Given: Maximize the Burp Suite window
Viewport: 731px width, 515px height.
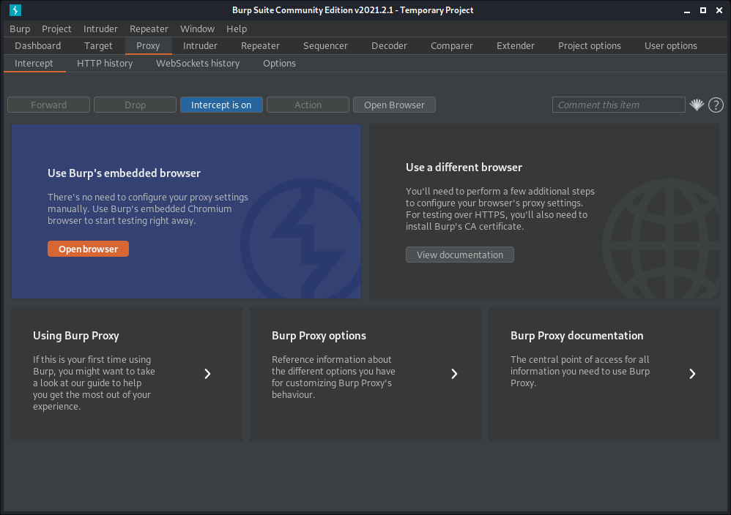Looking at the screenshot, I should pyautogui.click(x=703, y=10).
